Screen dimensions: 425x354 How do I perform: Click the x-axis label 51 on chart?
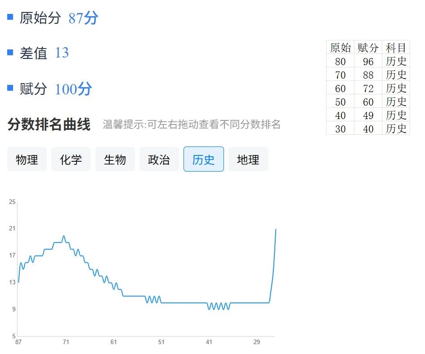coord(161,342)
